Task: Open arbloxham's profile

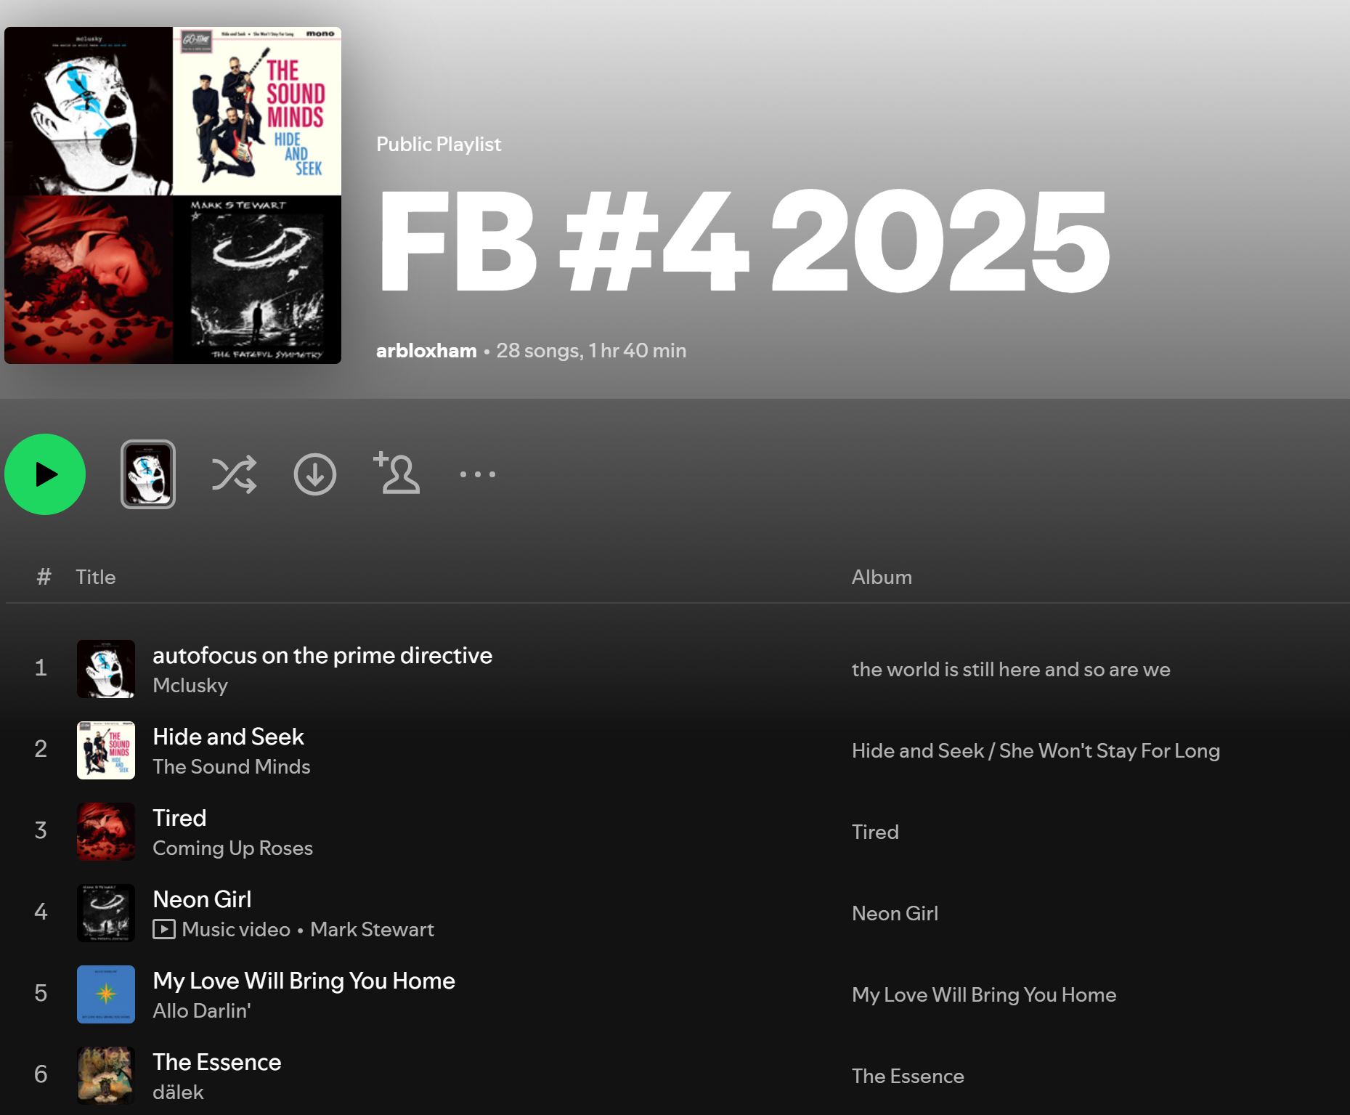Action: click(426, 351)
